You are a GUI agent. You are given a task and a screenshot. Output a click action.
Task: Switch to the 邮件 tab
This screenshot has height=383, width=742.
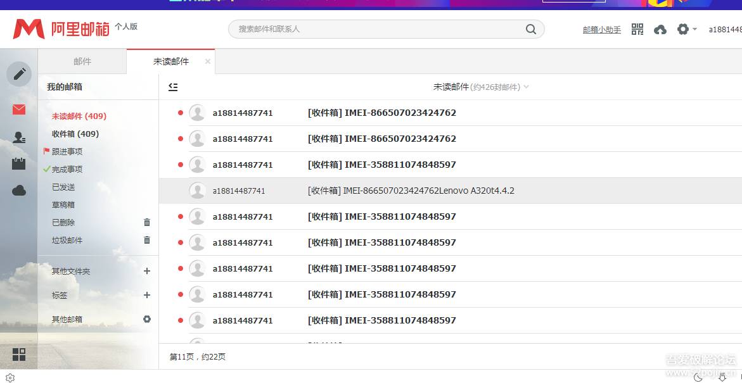(82, 61)
